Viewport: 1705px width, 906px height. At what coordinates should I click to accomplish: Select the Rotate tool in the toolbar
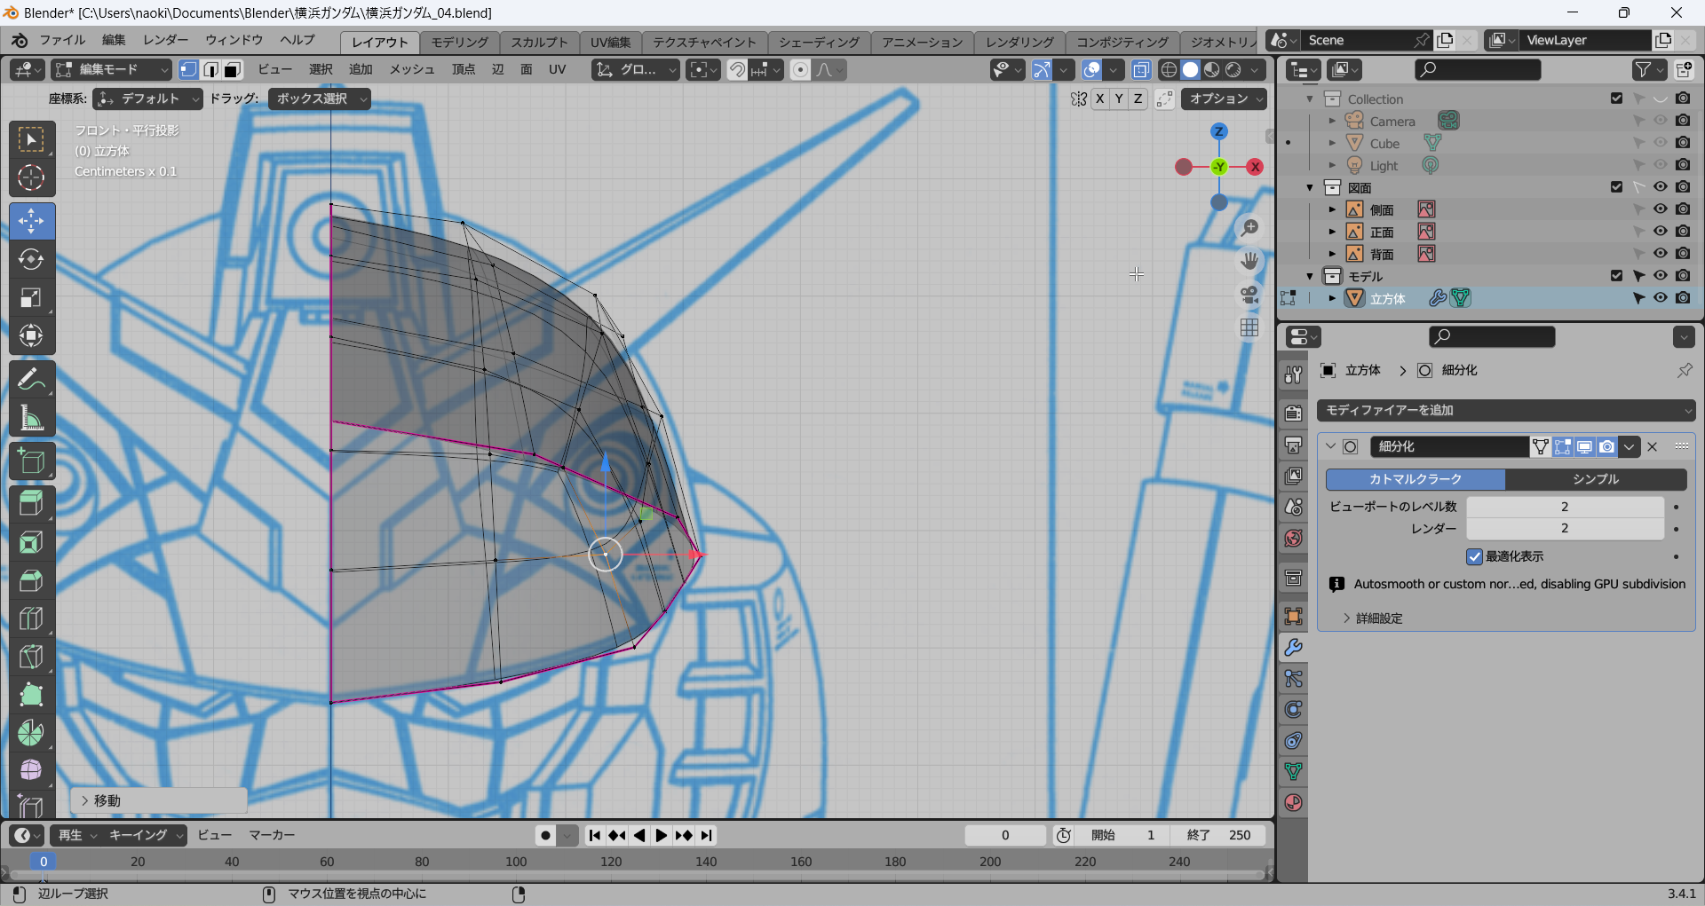click(x=31, y=259)
